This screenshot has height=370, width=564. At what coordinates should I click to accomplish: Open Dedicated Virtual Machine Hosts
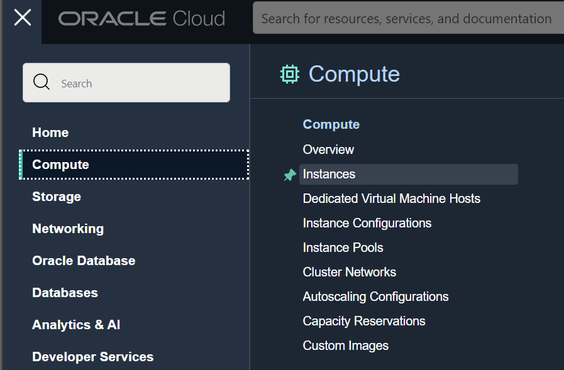click(x=392, y=199)
